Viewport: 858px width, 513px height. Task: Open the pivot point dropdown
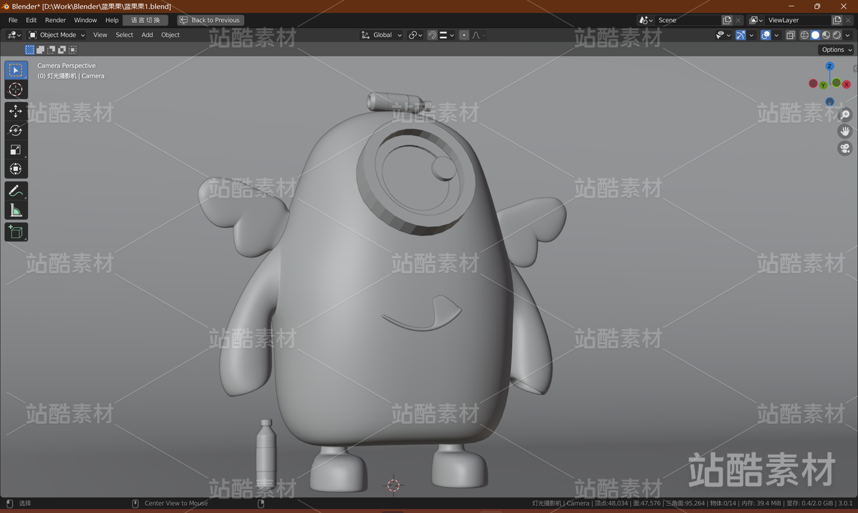pyautogui.click(x=416, y=35)
